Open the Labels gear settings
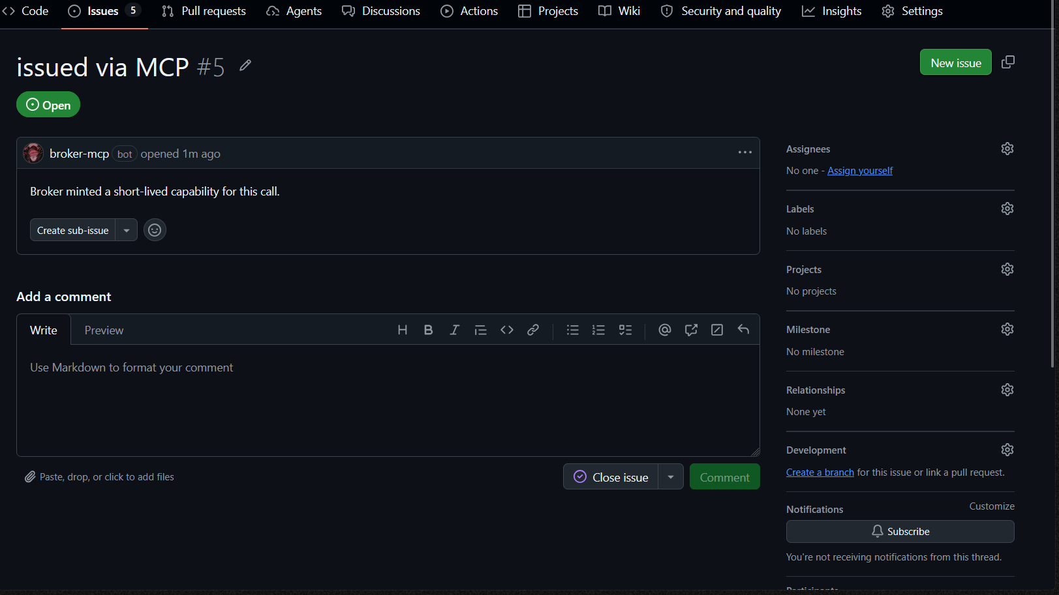This screenshot has height=595, width=1059. click(1007, 209)
